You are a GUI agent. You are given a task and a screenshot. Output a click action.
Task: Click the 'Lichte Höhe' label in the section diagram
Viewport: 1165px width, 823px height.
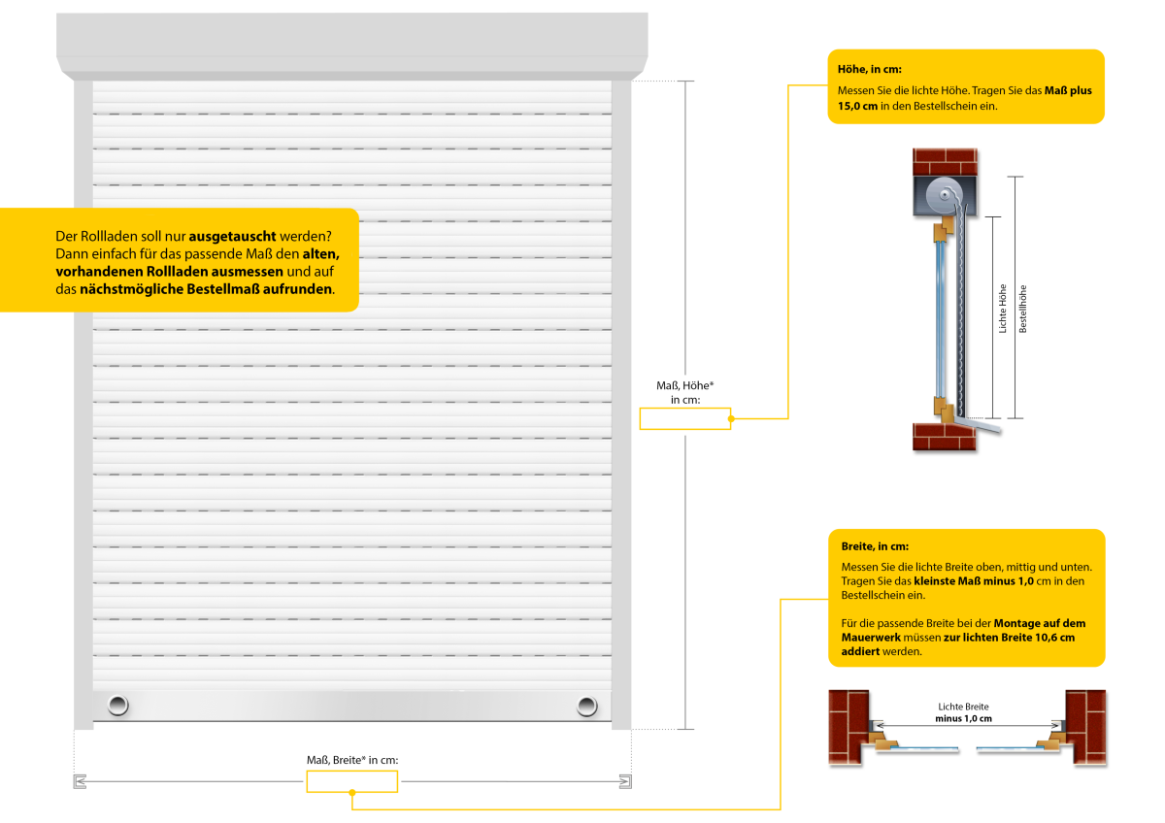point(1003,309)
